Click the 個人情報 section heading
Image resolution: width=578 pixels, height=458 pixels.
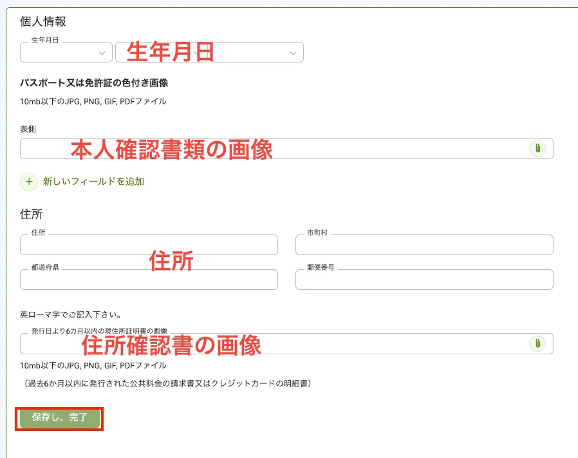coord(36,21)
